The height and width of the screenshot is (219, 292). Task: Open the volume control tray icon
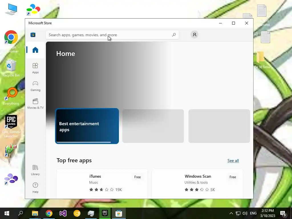(245, 213)
